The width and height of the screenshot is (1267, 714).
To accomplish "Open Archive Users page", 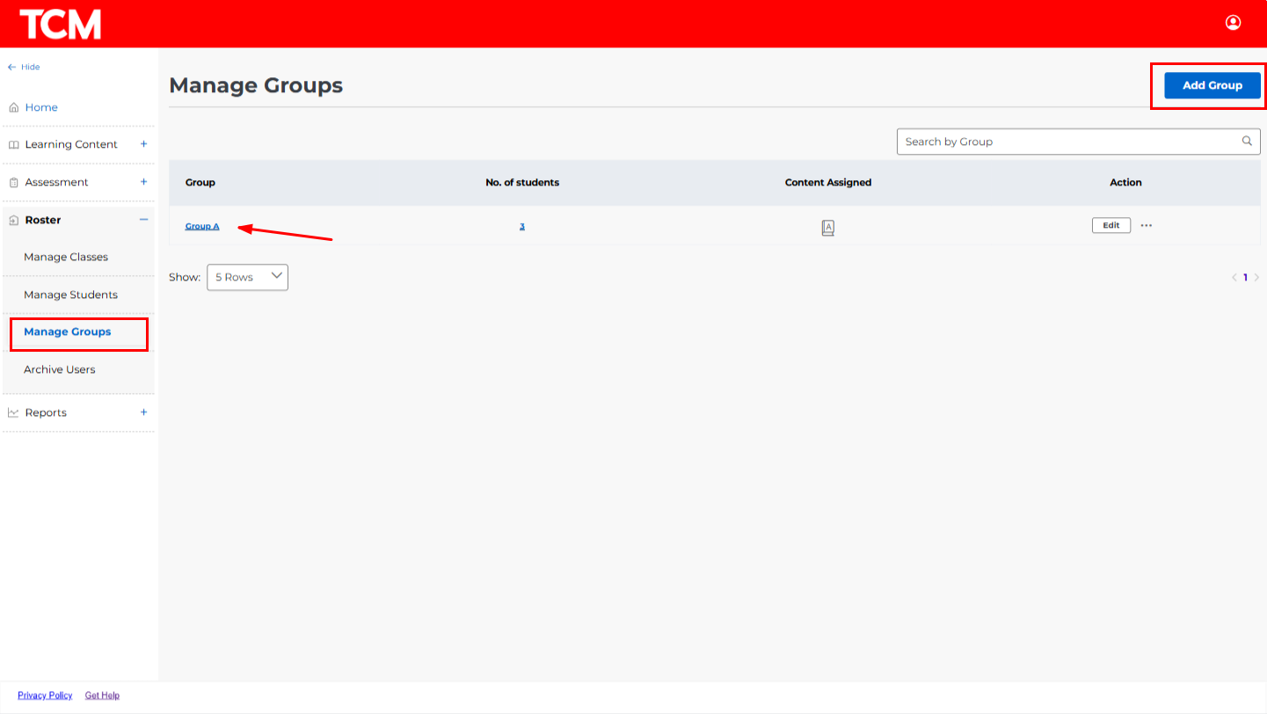I will (60, 369).
